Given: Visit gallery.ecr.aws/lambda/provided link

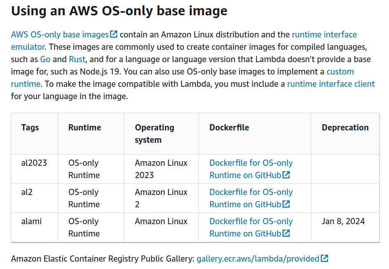Looking at the screenshot, I should click(x=258, y=259).
